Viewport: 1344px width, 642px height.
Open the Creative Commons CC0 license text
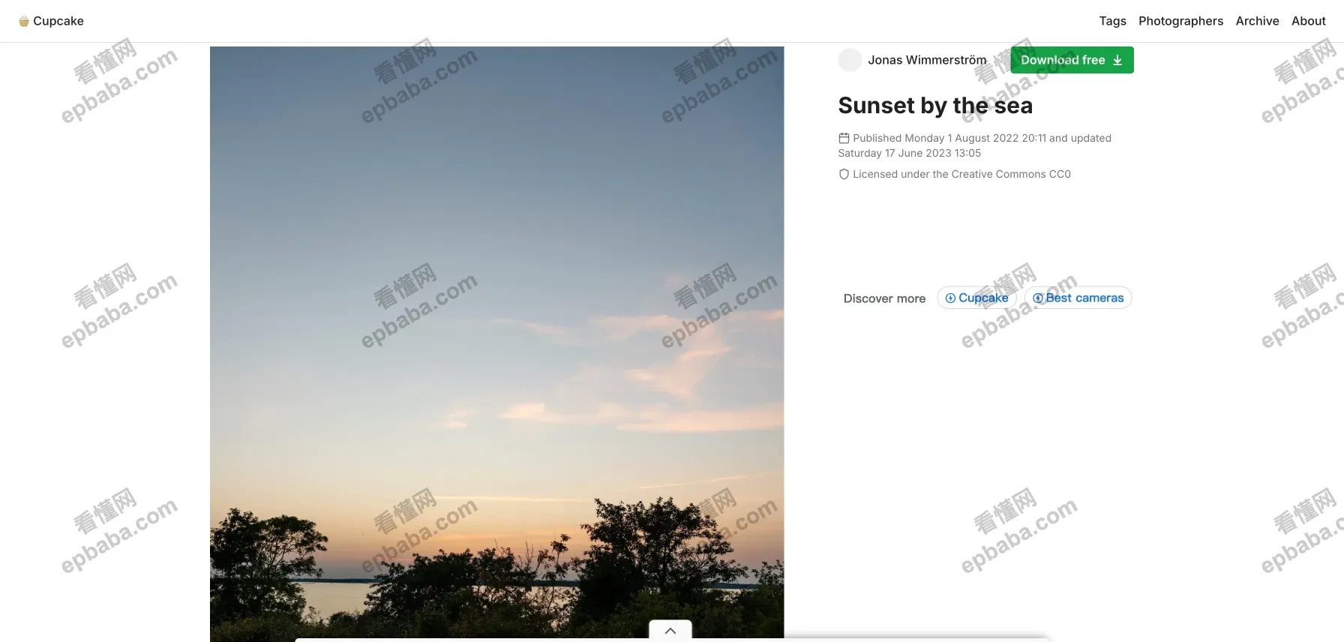click(961, 174)
